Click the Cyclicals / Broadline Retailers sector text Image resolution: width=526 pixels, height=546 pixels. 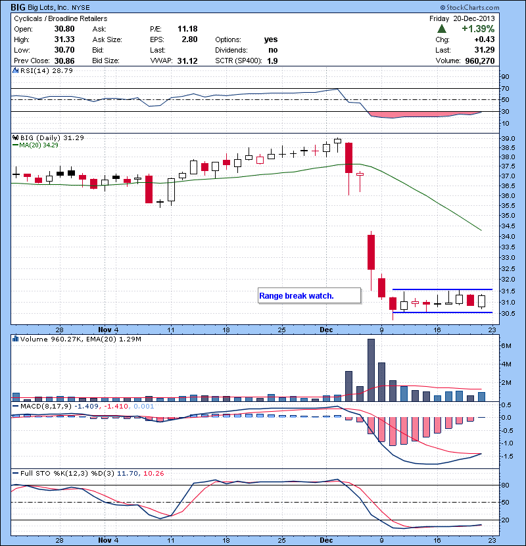[60, 18]
